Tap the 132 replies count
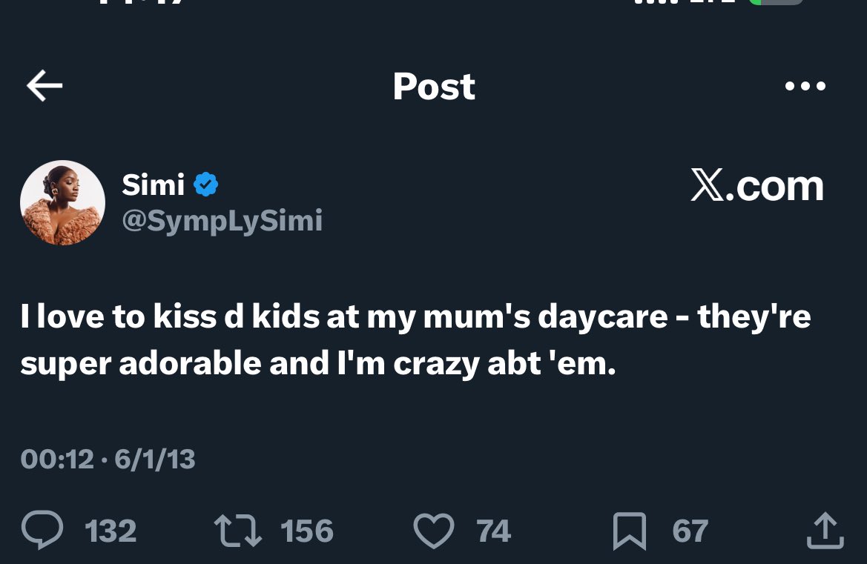Viewport: 867px width, 564px height. 111,531
